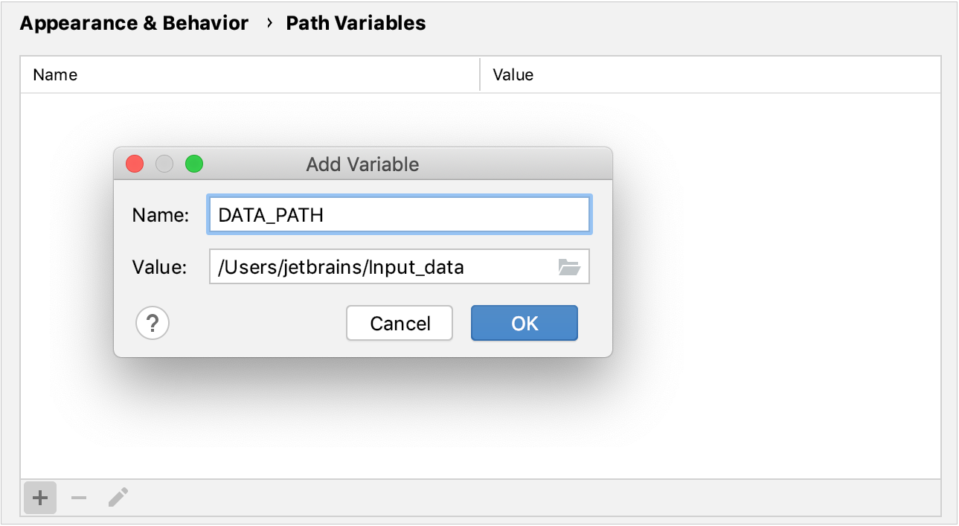
Task: Click inside the DATA_PATH name field
Action: 399,214
